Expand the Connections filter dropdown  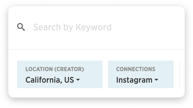coord(141,74)
